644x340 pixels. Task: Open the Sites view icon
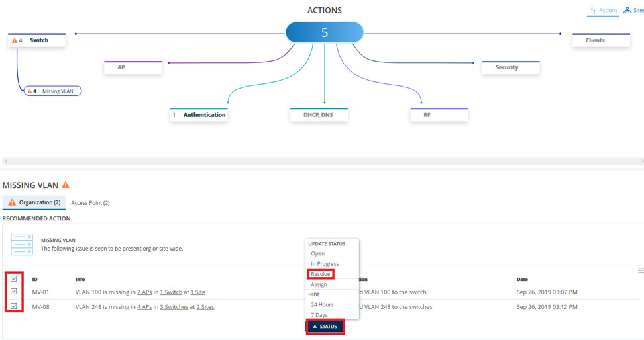[x=627, y=10]
